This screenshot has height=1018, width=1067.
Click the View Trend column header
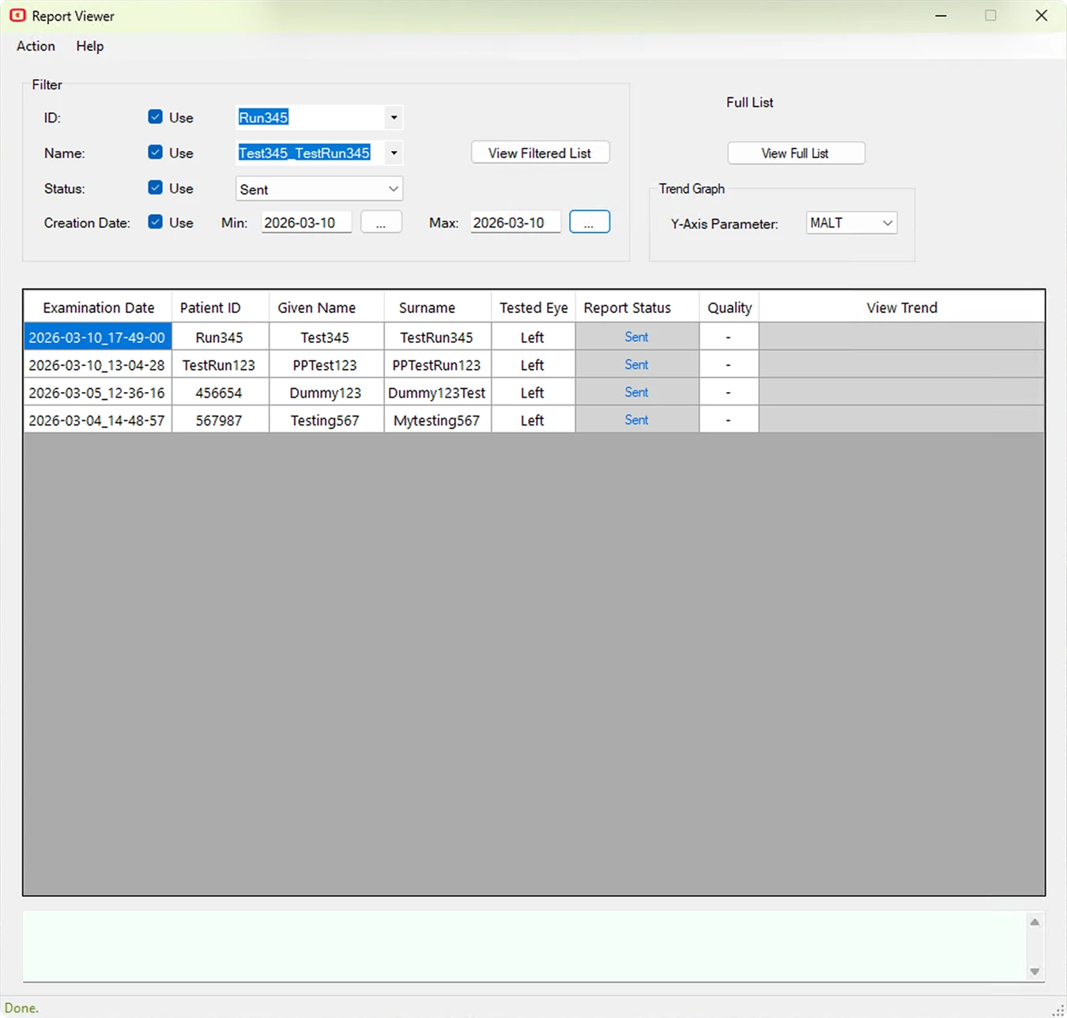pos(902,307)
